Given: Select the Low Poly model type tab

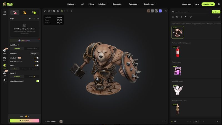Looking at the screenshot, I should [x=32, y=48].
